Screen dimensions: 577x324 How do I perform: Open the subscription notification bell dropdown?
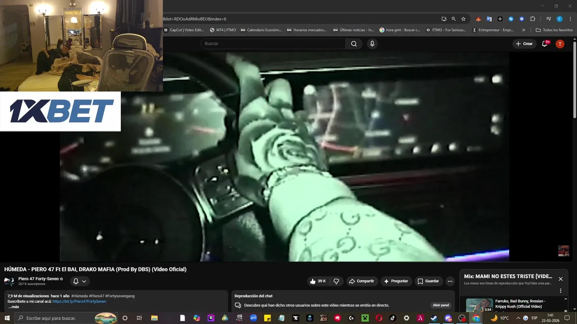pyautogui.click(x=79, y=281)
